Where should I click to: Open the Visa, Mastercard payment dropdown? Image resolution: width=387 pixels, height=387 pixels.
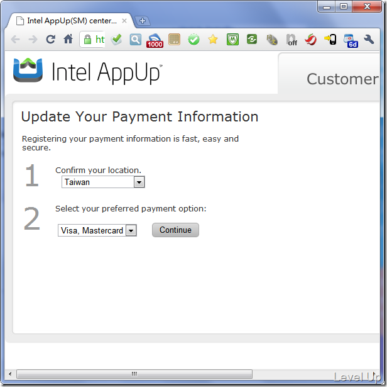(97, 230)
